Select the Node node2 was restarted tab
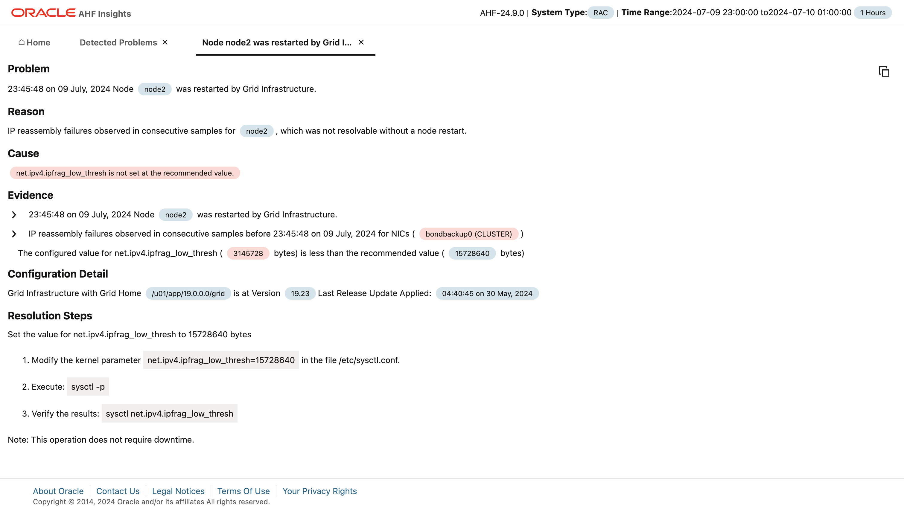This screenshot has width=904, height=512. [x=276, y=42]
